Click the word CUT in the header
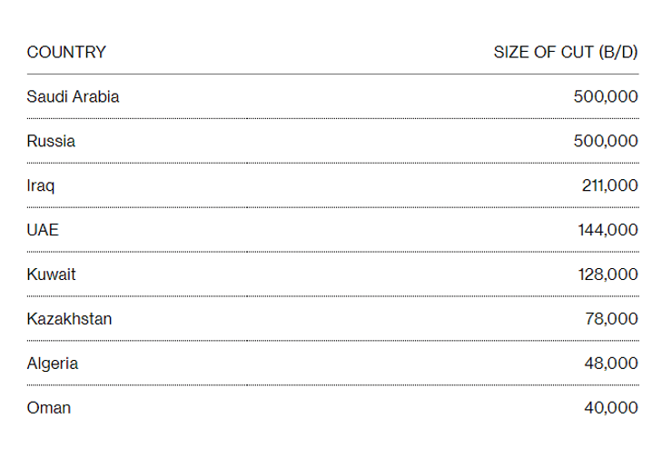This screenshot has width=672, height=459. coord(577,52)
